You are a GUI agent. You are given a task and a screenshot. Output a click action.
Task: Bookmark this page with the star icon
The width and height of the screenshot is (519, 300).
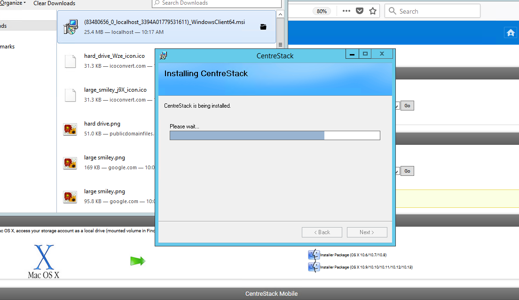pyautogui.click(x=373, y=11)
